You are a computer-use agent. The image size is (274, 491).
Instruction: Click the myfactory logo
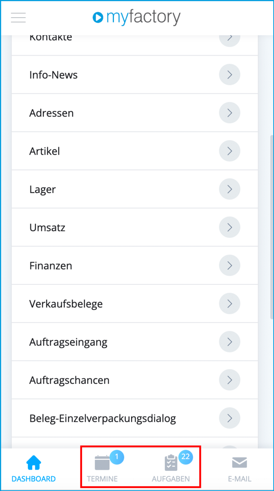[136, 17]
